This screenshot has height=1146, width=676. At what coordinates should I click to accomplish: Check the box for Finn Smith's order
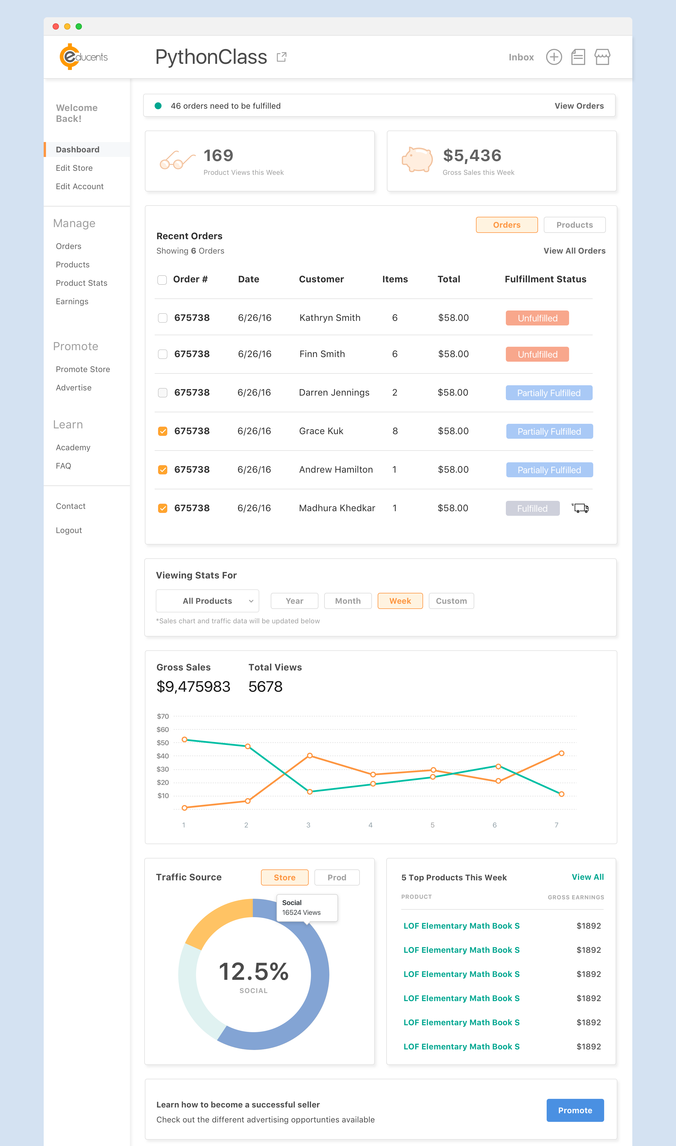162,354
